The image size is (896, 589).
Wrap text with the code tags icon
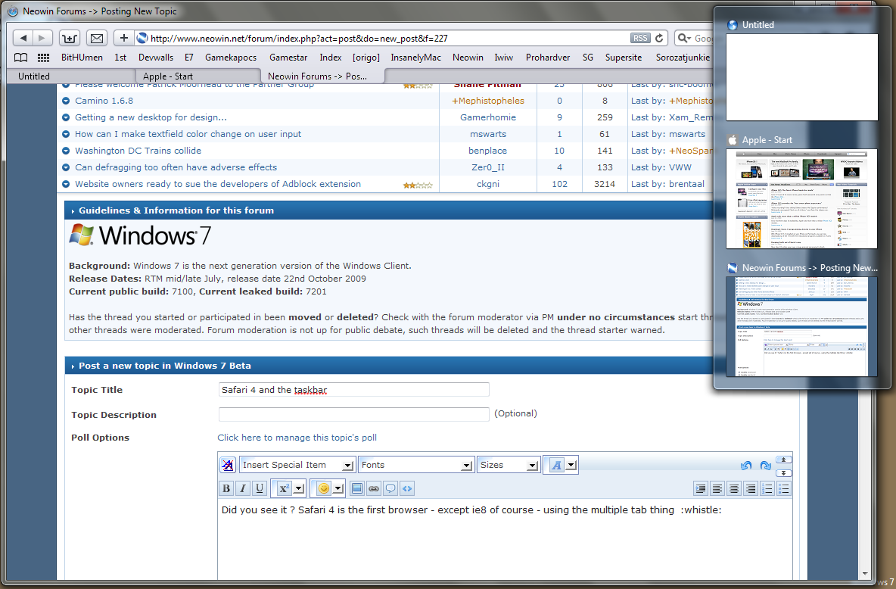(407, 488)
